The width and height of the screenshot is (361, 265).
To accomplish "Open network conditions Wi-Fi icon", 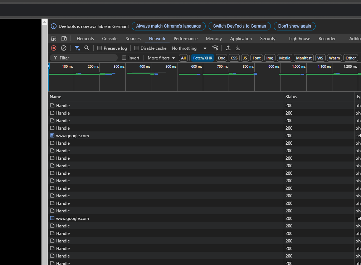I will point(215,48).
